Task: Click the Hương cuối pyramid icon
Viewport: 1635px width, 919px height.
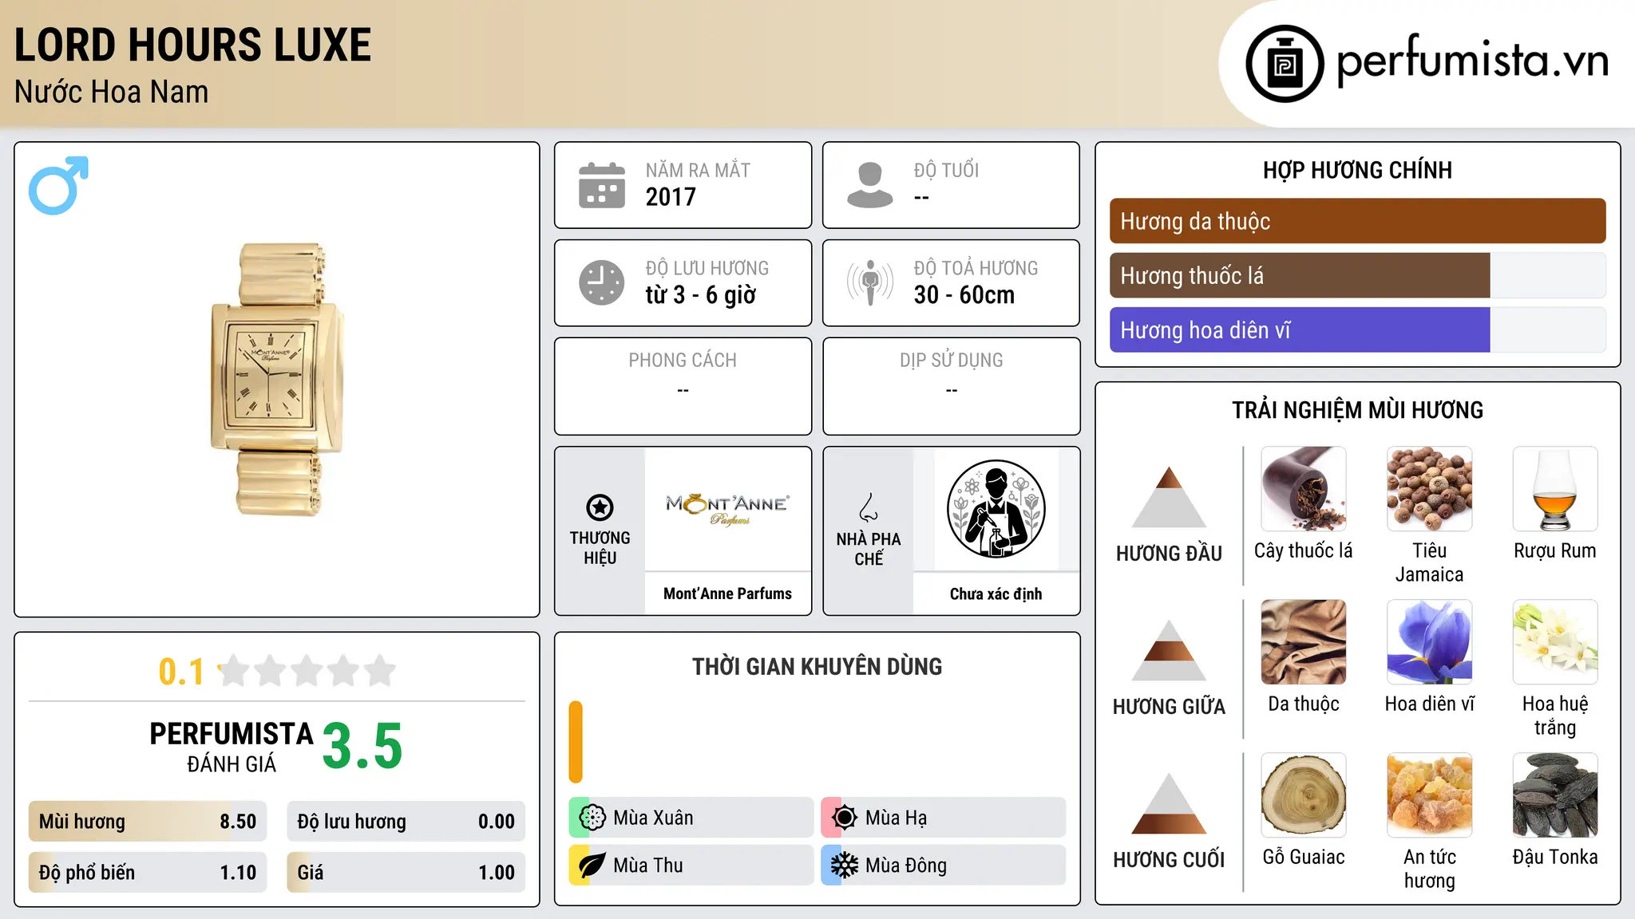Action: click(x=1169, y=803)
